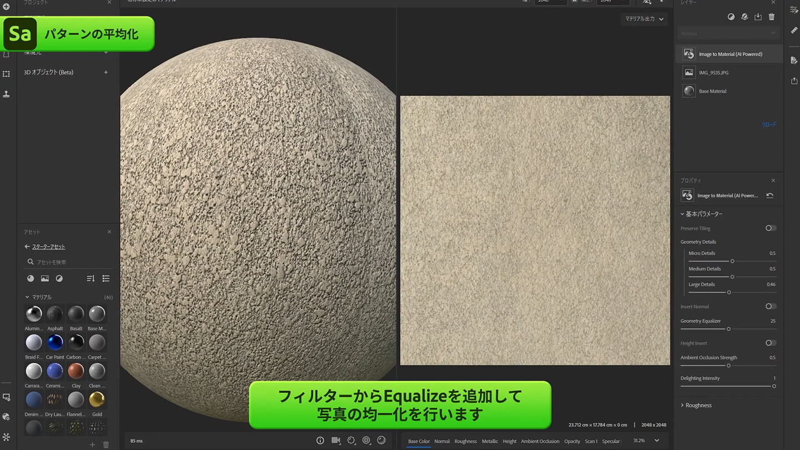Click the globe grid display icon in viewport bar

[x=366, y=440]
